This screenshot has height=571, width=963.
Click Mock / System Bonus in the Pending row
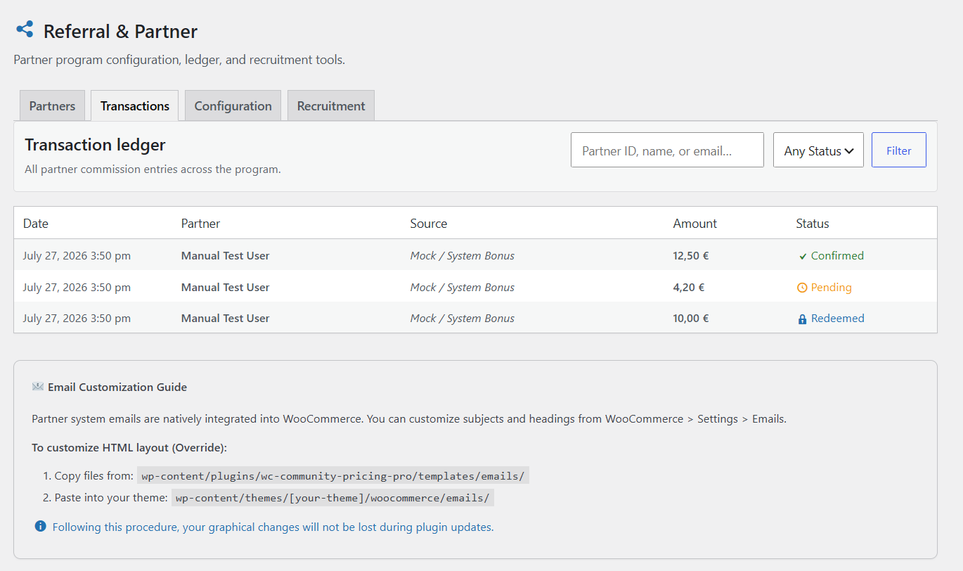[x=463, y=287]
